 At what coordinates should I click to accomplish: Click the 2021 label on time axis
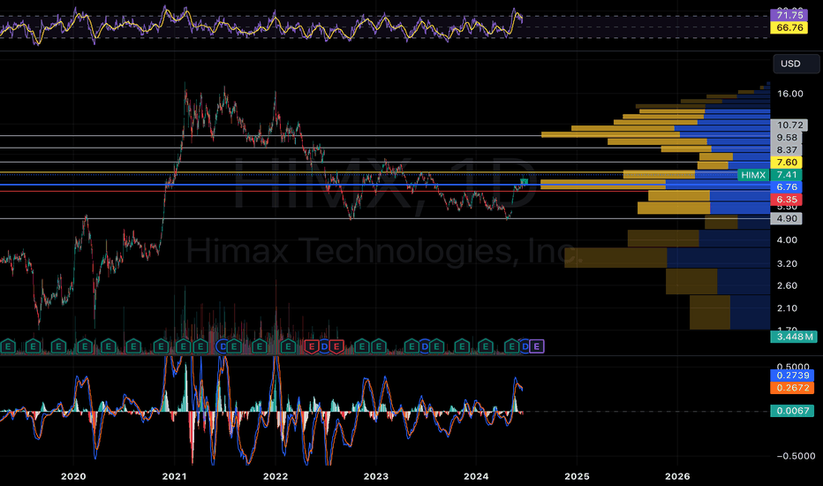coord(174,476)
